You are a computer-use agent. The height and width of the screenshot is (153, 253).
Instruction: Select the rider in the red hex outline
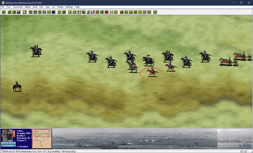(152, 72)
